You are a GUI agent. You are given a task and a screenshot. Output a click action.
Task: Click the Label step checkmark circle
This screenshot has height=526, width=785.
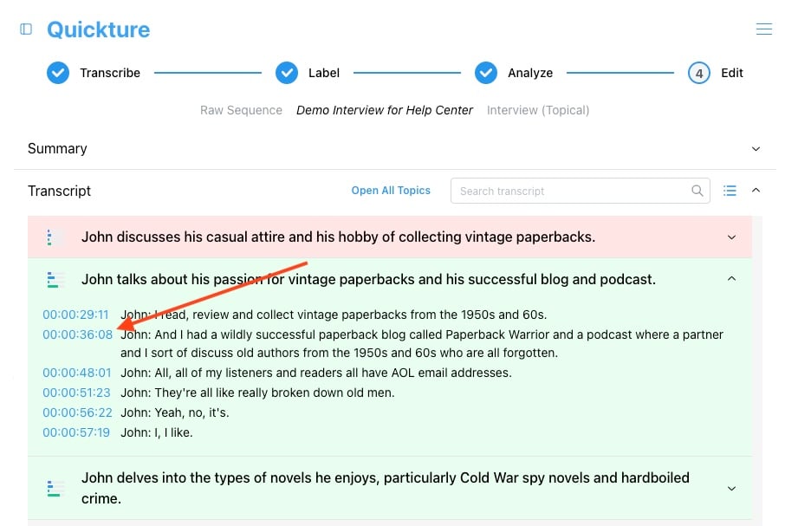point(287,73)
